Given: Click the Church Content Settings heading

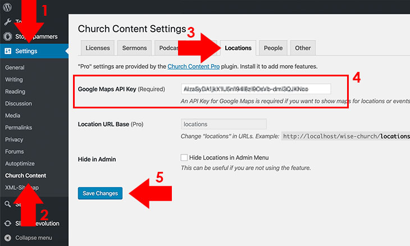Looking at the screenshot, I should point(132,29).
